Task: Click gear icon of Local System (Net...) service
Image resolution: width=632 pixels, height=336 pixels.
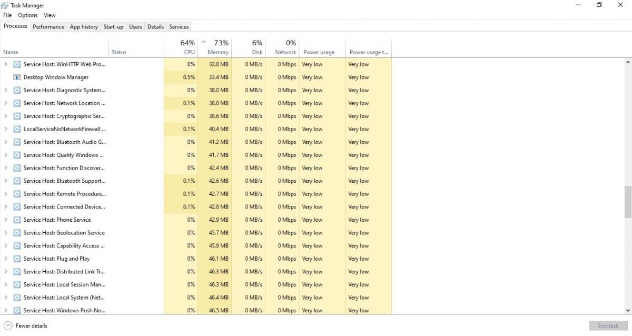Action: pyautogui.click(x=17, y=298)
